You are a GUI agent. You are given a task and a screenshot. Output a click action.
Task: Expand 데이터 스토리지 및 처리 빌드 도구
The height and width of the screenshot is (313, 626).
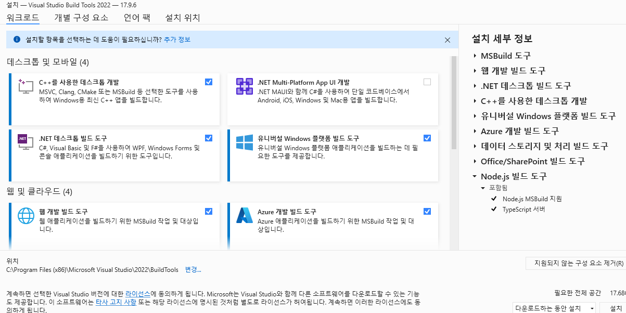475,146
